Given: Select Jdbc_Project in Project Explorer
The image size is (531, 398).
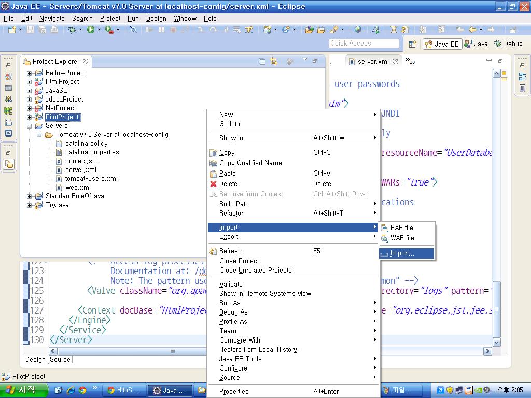Looking at the screenshot, I should tap(64, 99).
